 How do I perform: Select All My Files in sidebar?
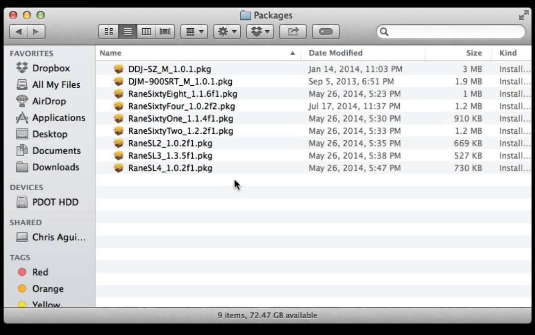48,84
